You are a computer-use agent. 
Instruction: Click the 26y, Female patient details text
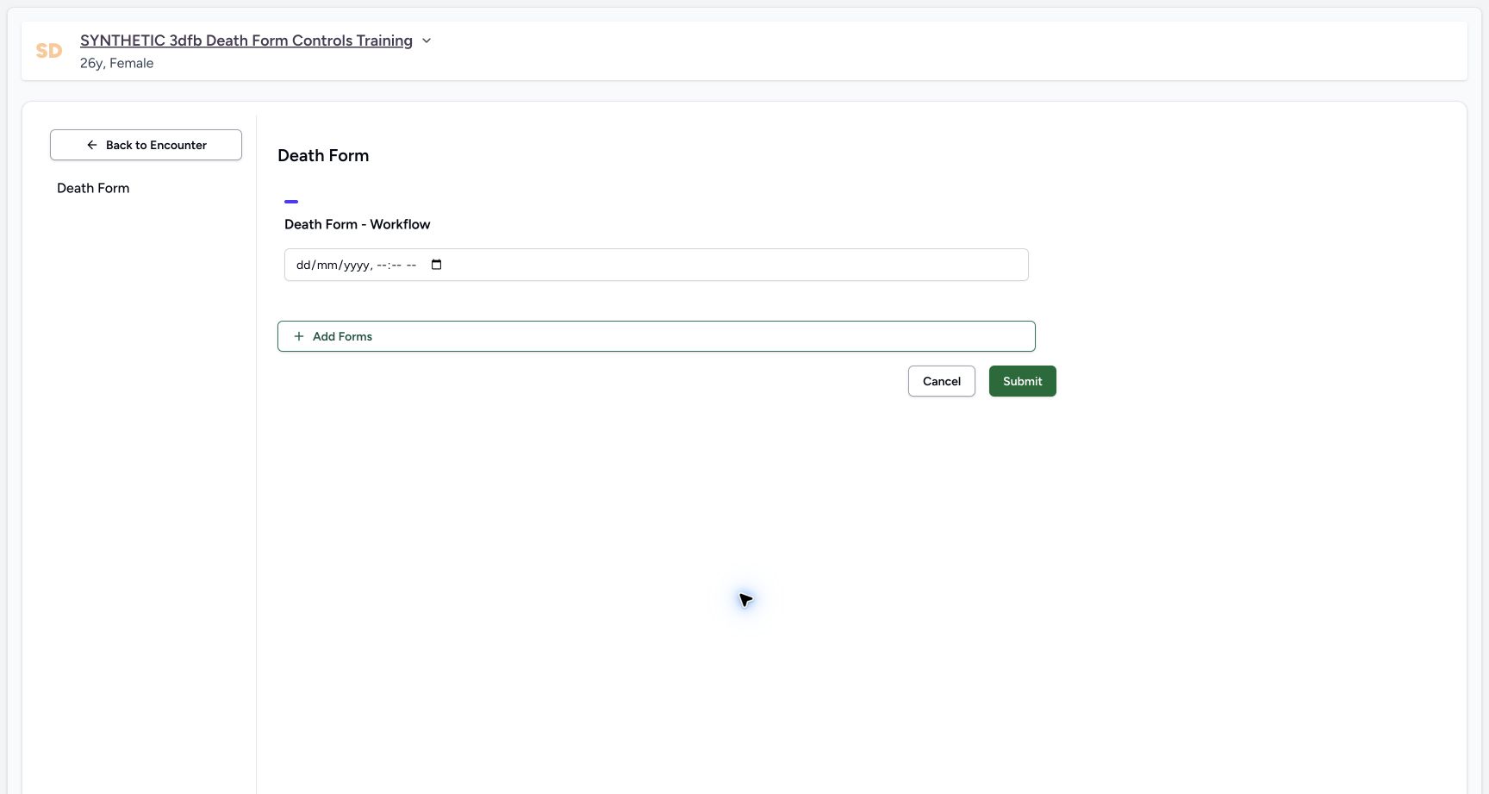click(x=117, y=63)
